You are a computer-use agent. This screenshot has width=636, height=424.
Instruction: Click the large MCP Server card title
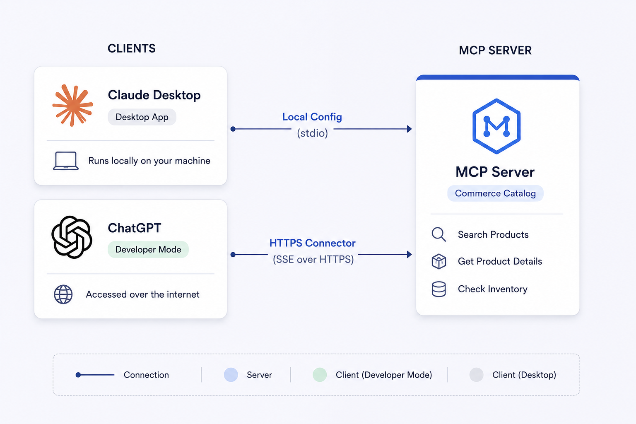click(x=495, y=172)
